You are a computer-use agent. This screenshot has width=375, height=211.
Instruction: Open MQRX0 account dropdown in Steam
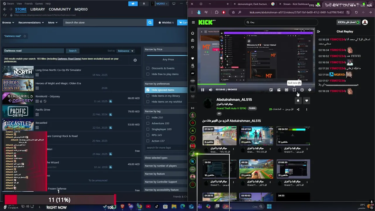tap(160, 4)
